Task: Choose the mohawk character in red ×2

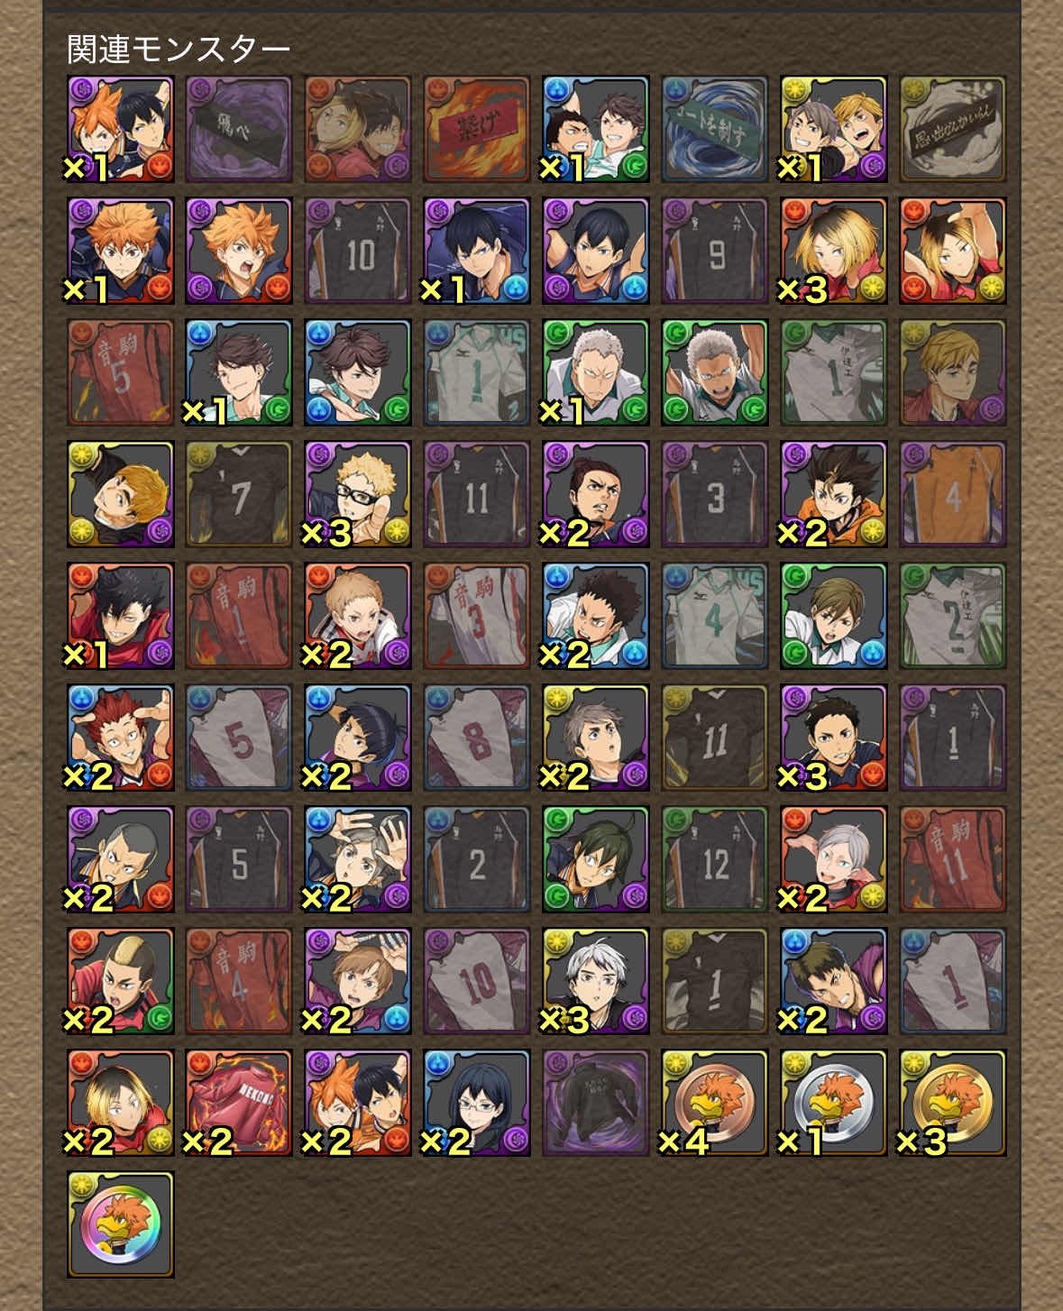Action: (120, 981)
